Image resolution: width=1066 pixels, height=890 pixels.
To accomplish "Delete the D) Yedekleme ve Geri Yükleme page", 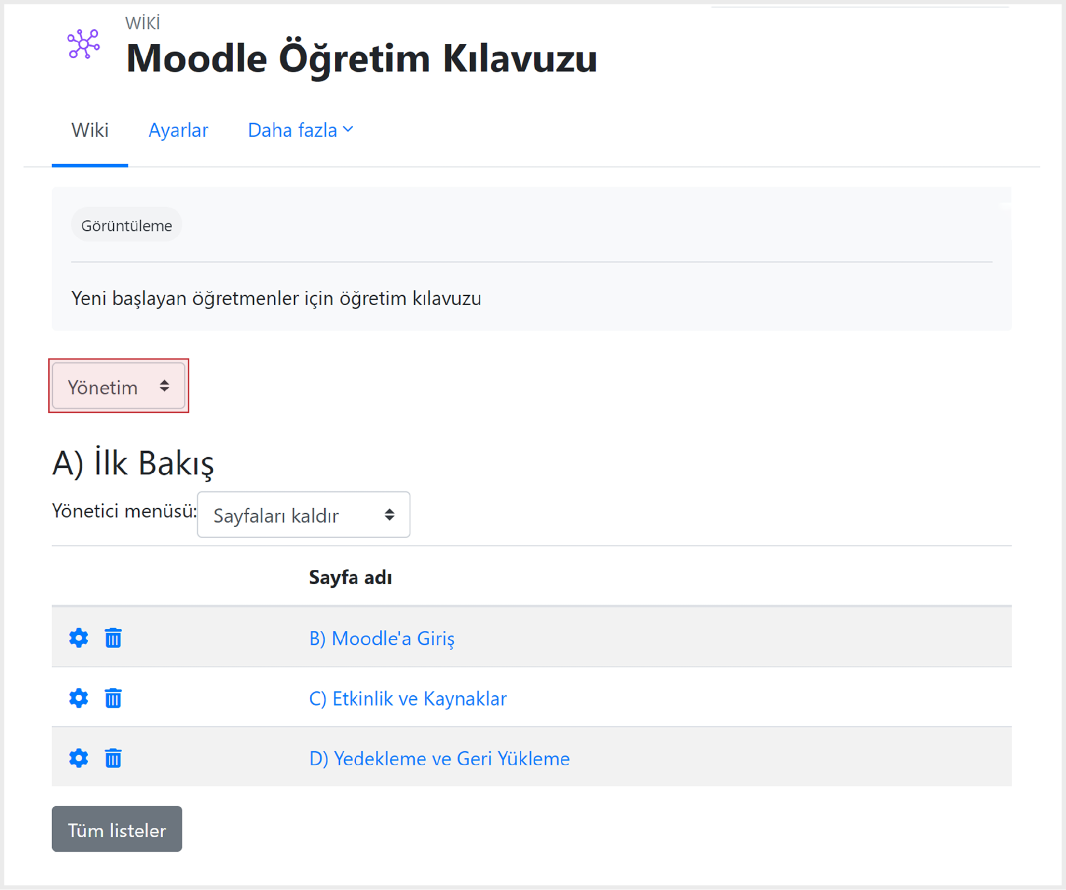I will [x=113, y=758].
